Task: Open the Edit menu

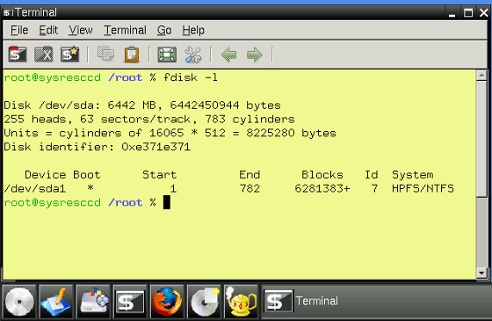Action: [48, 30]
